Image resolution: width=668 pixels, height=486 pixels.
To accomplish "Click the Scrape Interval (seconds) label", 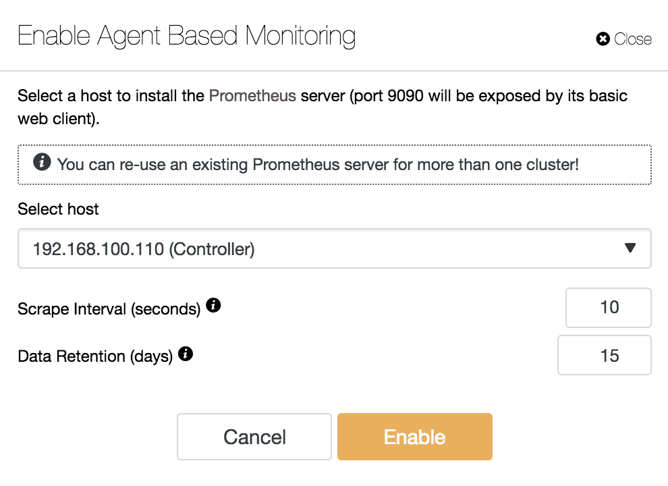I will coord(109,309).
